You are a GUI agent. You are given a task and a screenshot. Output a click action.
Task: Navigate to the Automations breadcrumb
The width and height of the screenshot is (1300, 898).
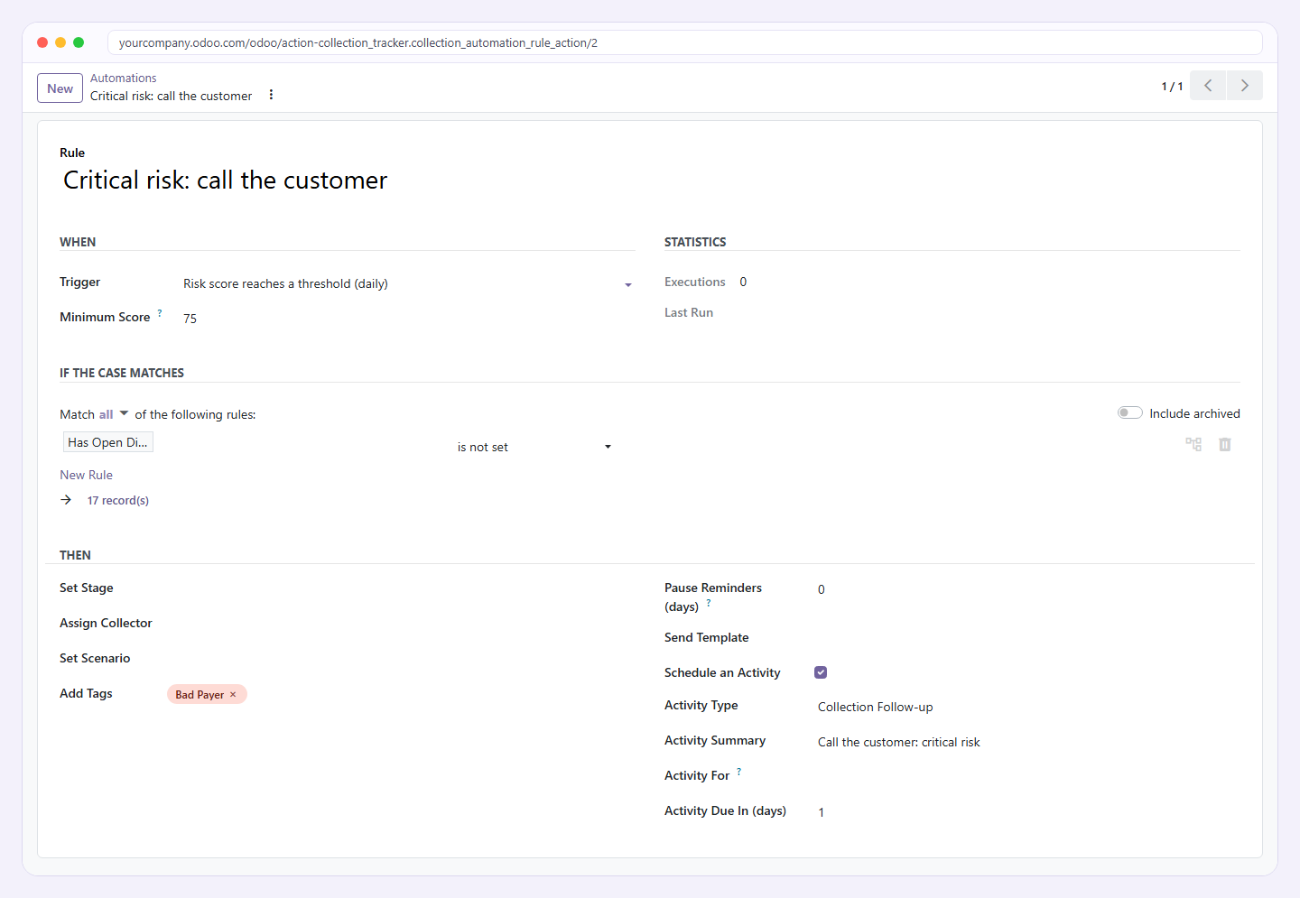pos(123,79)
